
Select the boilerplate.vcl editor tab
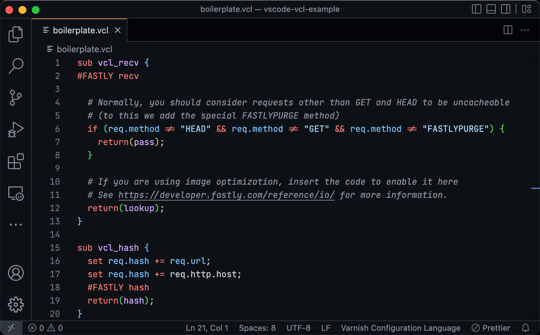(81, 30)
